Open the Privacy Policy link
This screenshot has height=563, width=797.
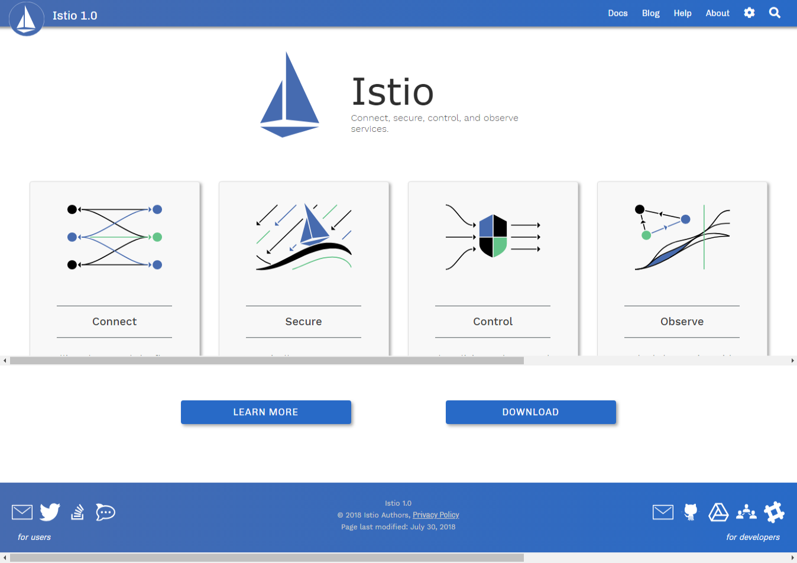pyautogui.click(x=436, y=515)
